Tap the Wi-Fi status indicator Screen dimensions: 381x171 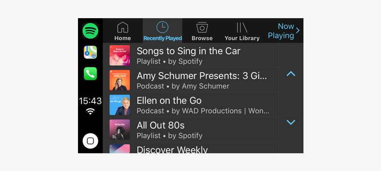(90, 111)
